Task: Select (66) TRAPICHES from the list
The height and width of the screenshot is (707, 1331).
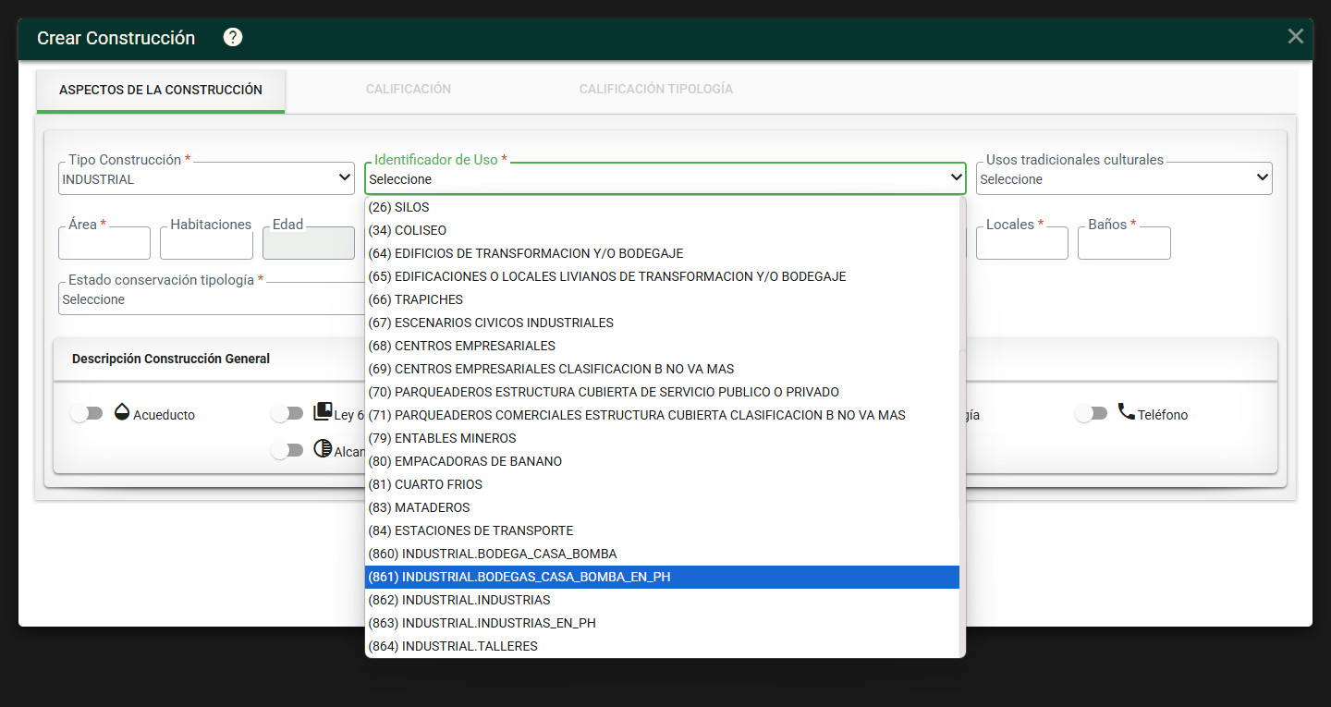Action: tap(663, 299)
